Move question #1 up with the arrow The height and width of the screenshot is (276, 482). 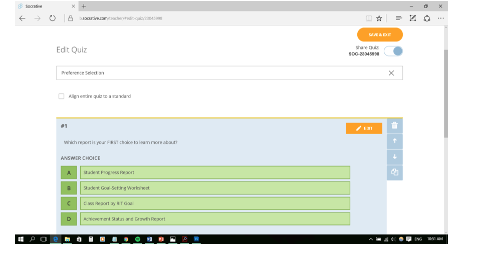394,141
